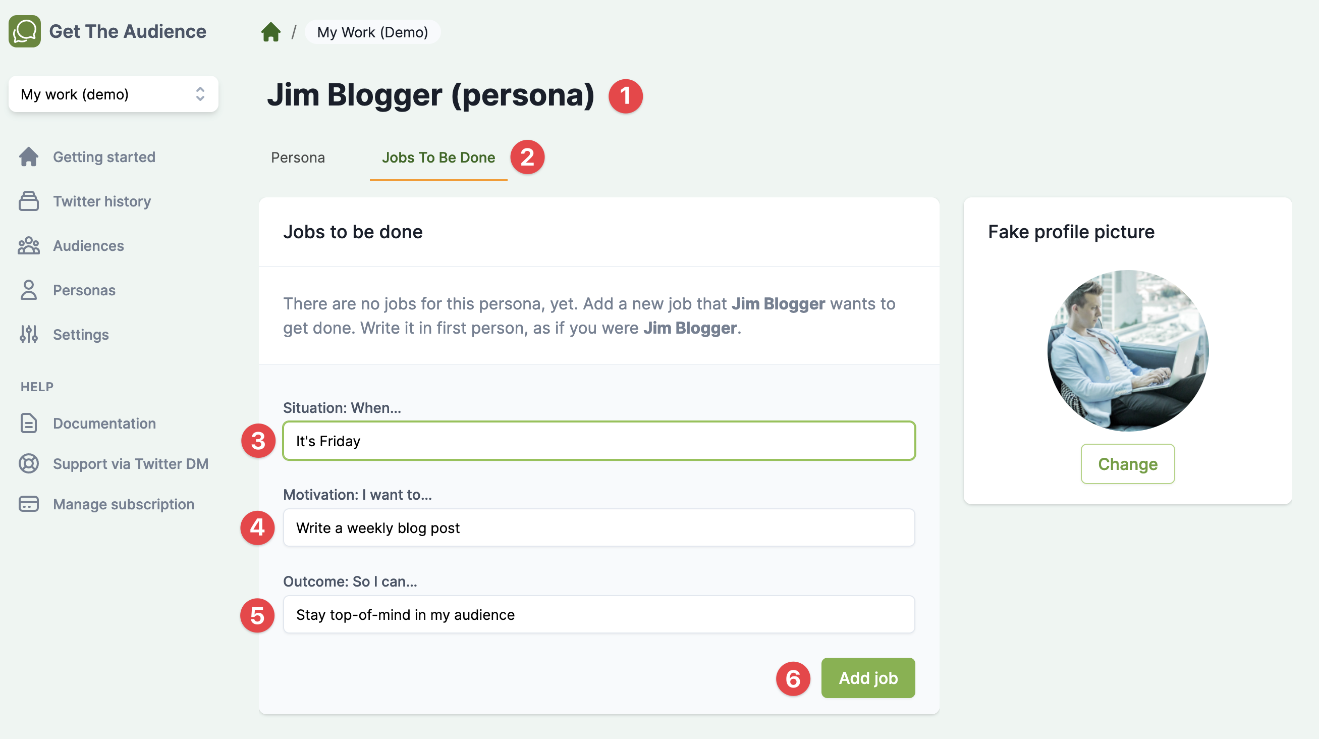Click Add Job button to save entry
This screenshot has height=739, width=1319.
click(x=868, y=677)
